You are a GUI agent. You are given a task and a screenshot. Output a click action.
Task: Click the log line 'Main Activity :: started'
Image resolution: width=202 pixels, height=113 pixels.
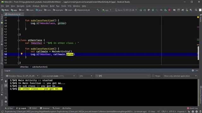coord(35,80)
